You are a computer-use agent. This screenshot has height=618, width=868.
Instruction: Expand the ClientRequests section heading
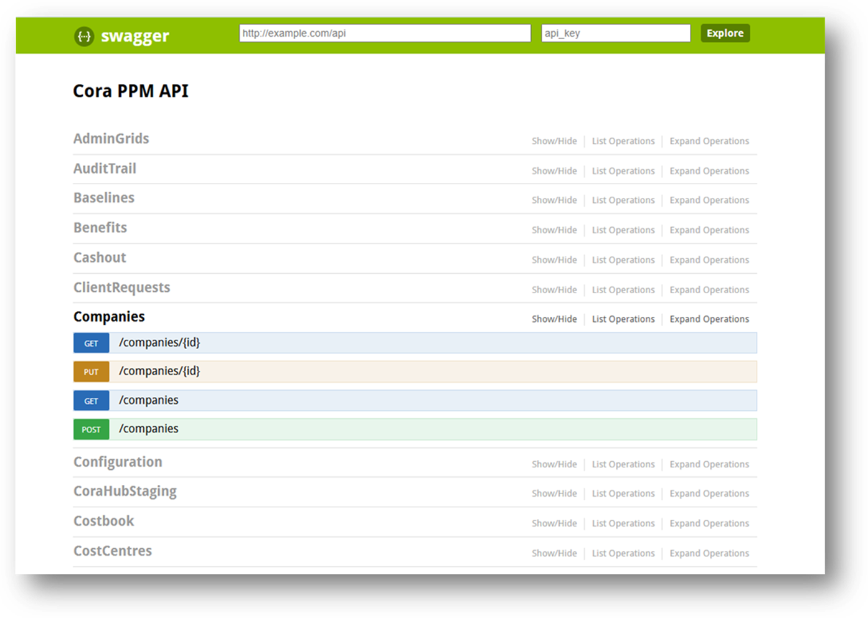tap(122, 288)
